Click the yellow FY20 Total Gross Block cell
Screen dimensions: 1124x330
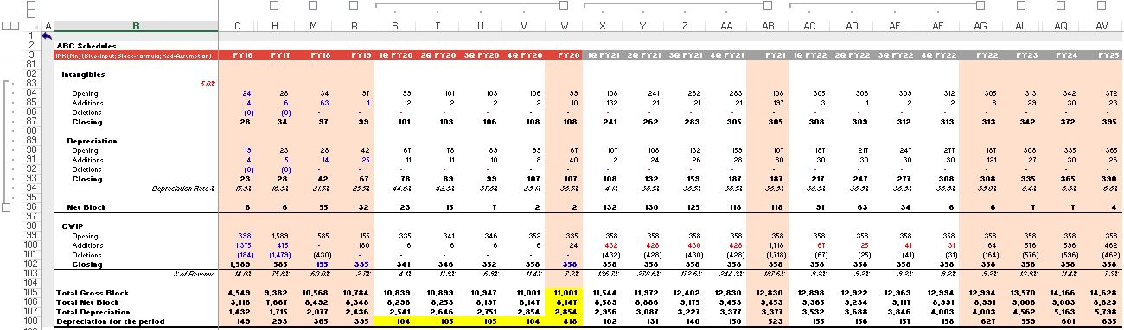click(564, 294)
